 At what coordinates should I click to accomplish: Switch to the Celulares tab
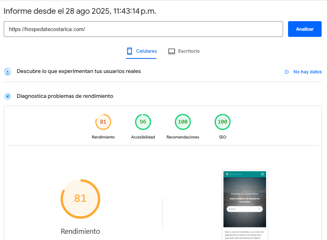coord(141,51)
